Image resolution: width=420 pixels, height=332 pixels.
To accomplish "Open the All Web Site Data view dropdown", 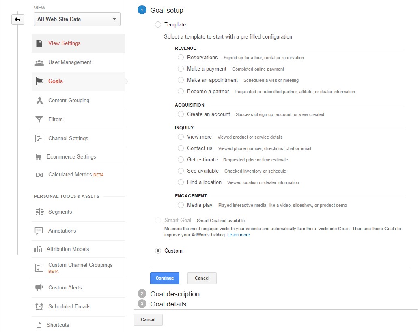I will [x=77, y=19].
